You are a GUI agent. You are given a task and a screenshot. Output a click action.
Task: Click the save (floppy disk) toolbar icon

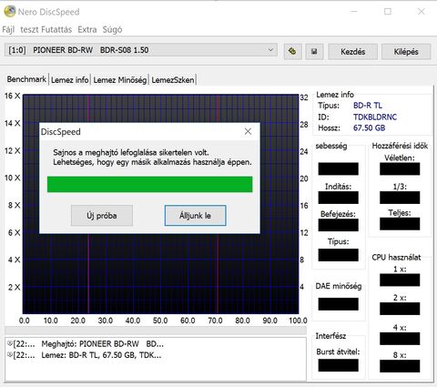314,51
